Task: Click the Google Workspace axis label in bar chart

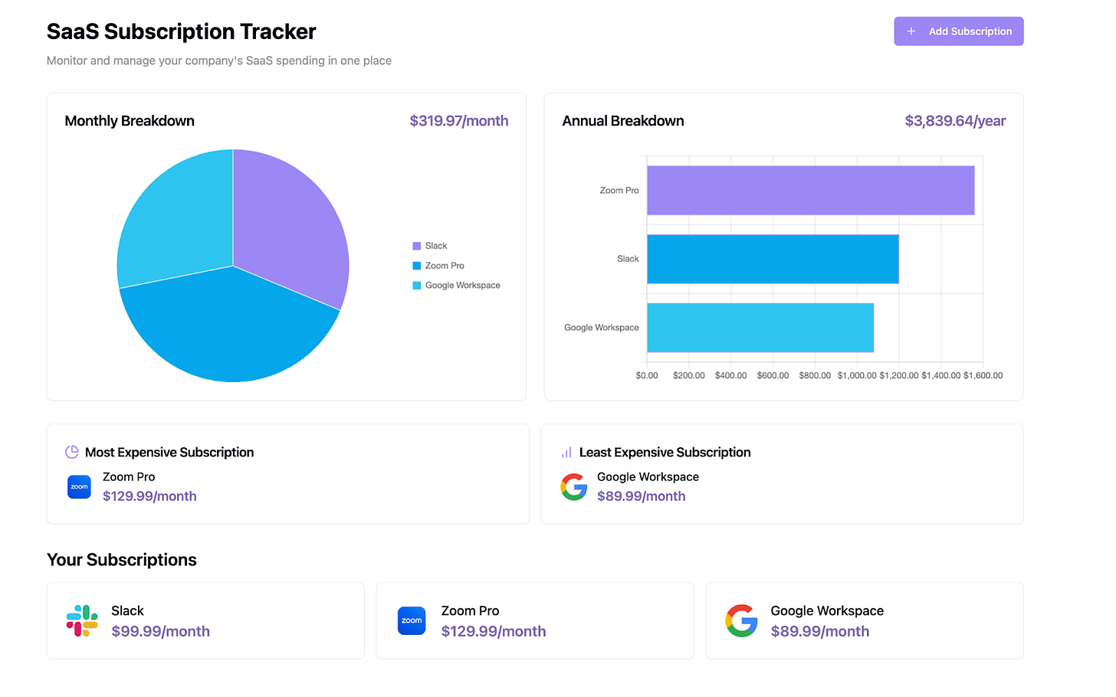Action: 602,328
